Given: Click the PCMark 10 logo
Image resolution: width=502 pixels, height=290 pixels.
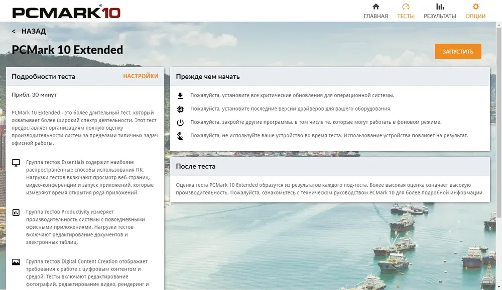Looking at the screenshot, I should [66, 12].
